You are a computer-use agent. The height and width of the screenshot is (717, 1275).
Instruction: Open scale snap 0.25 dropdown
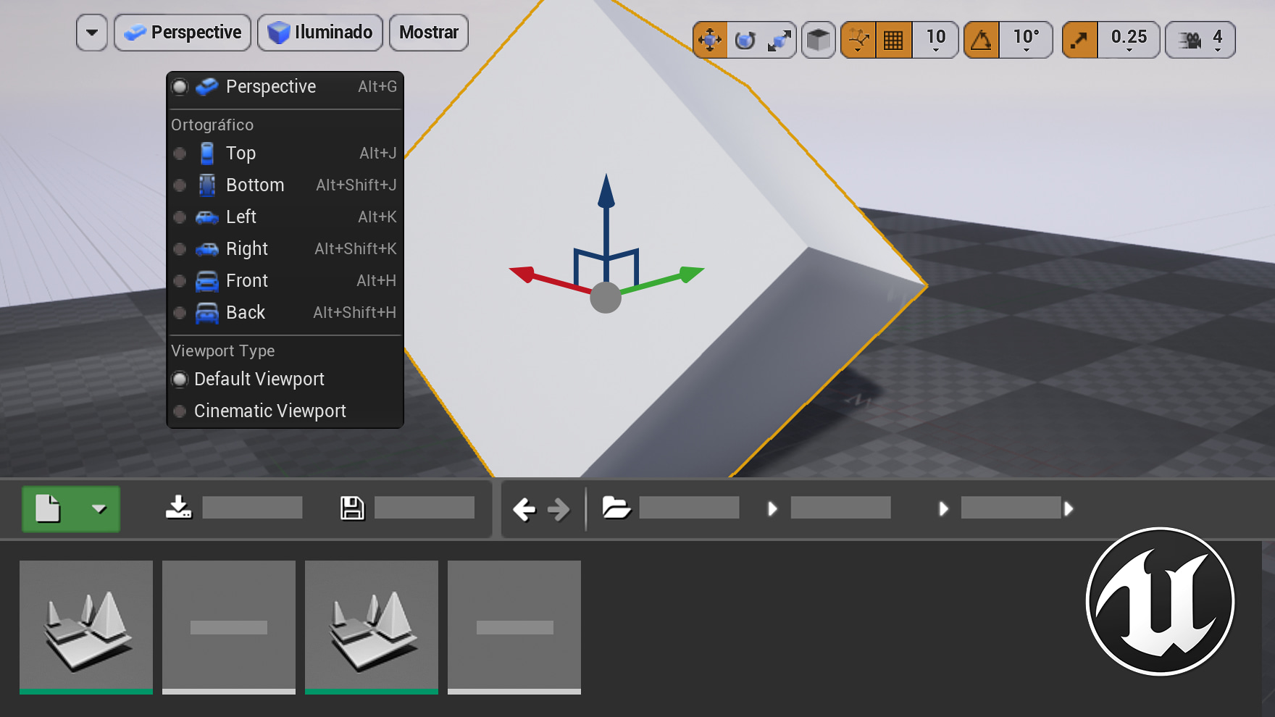point(1129,40)
